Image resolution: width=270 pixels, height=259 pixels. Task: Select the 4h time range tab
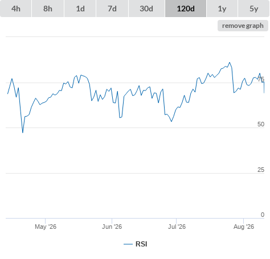tap(16, 9)
